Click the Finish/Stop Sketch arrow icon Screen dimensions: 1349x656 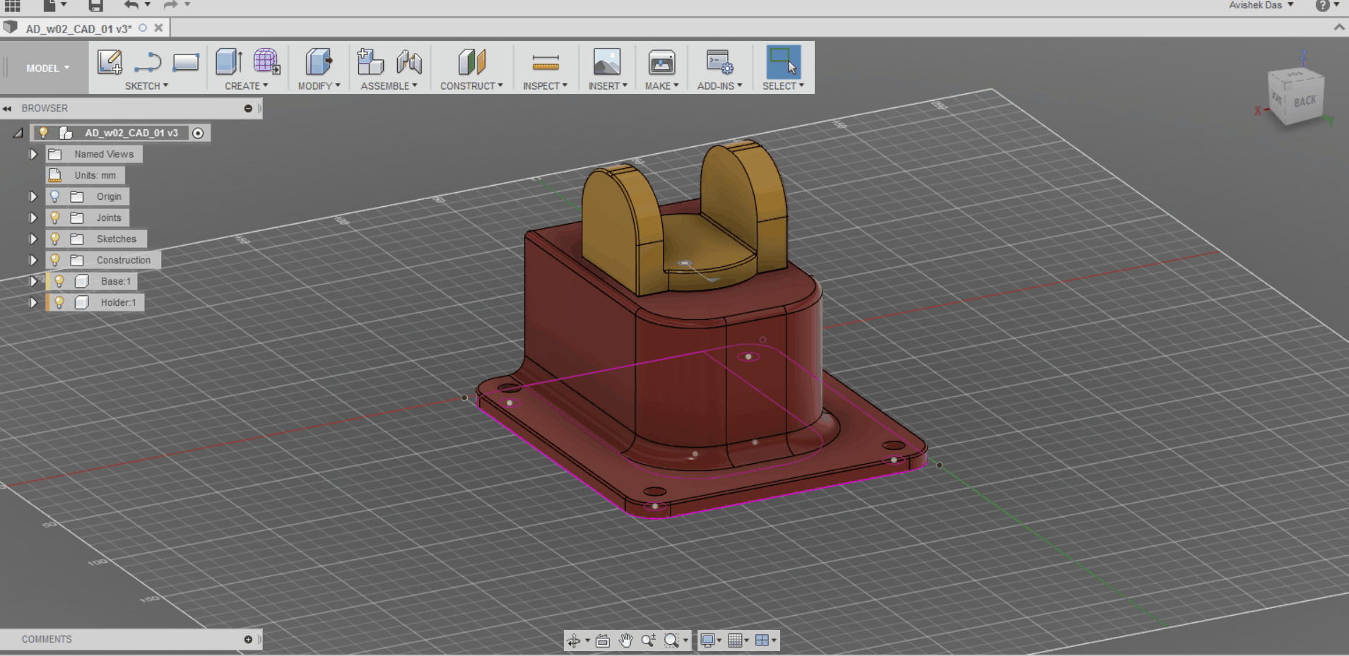[148, 63]
